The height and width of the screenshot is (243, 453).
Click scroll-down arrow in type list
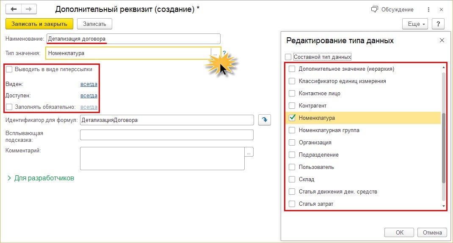pyautogui.click(x=444, y=206)
